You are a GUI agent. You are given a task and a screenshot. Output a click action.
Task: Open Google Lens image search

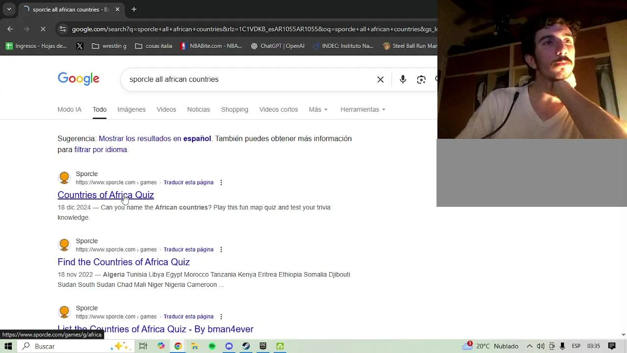point(421,79)
